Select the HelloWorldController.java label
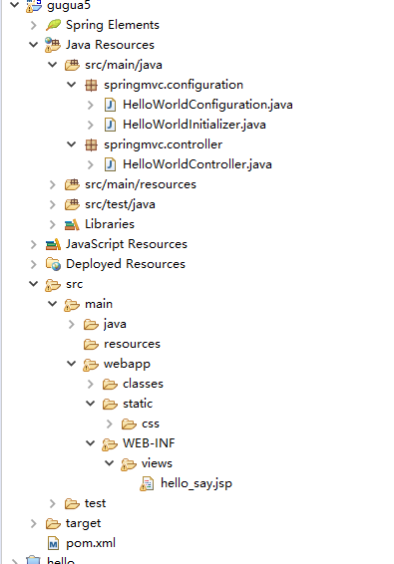Image resolution: width=394 pixels, height=564 pixels. tap(197, 164)
